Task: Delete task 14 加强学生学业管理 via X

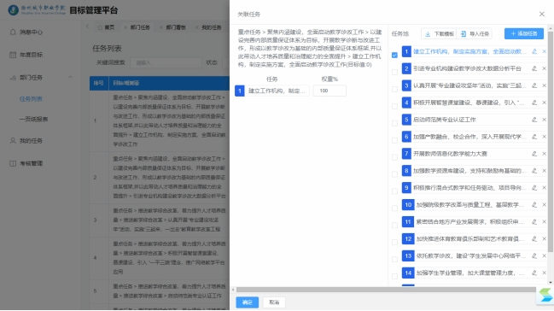Action: coord(544,273)
